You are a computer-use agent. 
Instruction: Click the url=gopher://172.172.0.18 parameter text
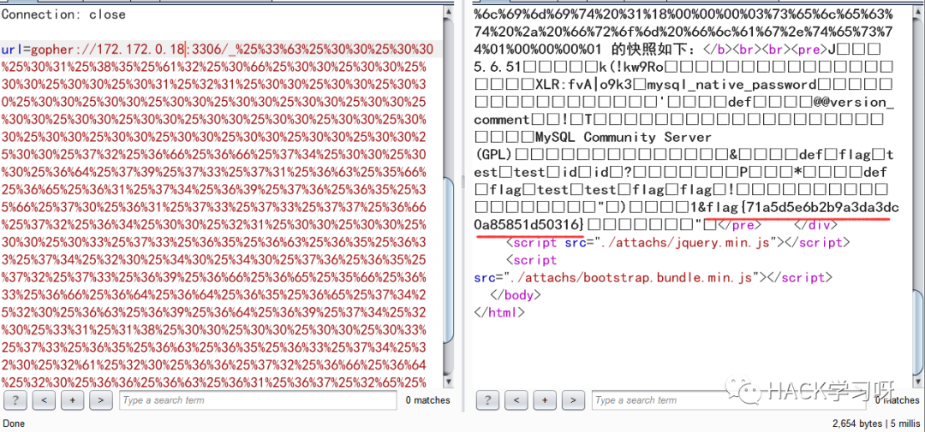point(93,50)
